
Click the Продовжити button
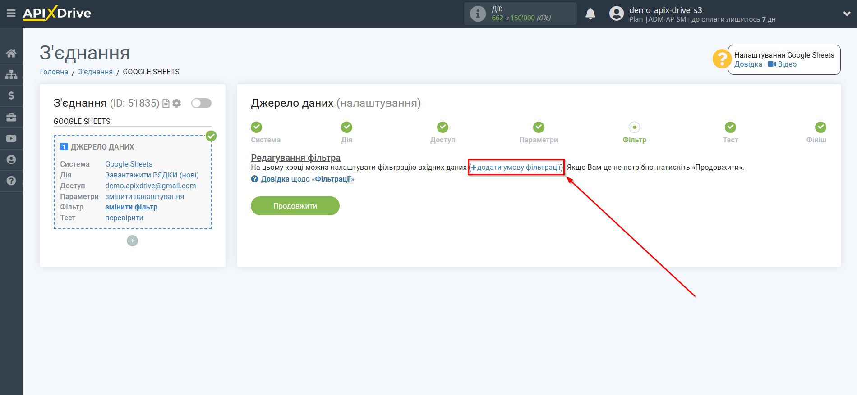pos(295,206)
